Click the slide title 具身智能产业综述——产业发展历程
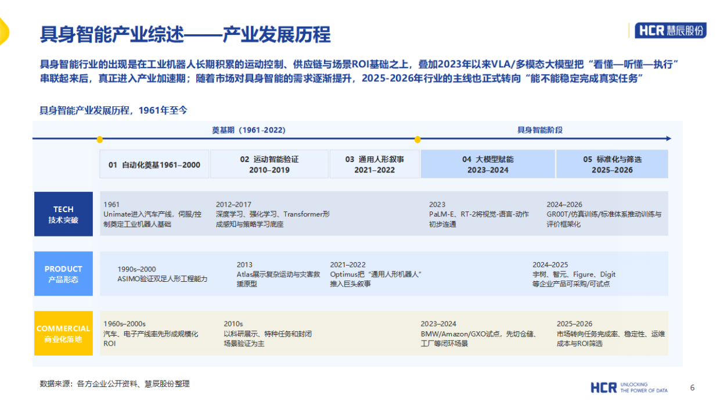720x405 pixels. (185, 34)
